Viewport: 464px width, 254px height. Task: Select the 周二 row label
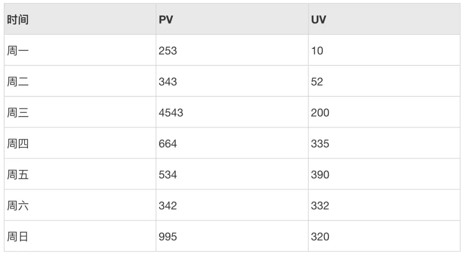point(18,82)
